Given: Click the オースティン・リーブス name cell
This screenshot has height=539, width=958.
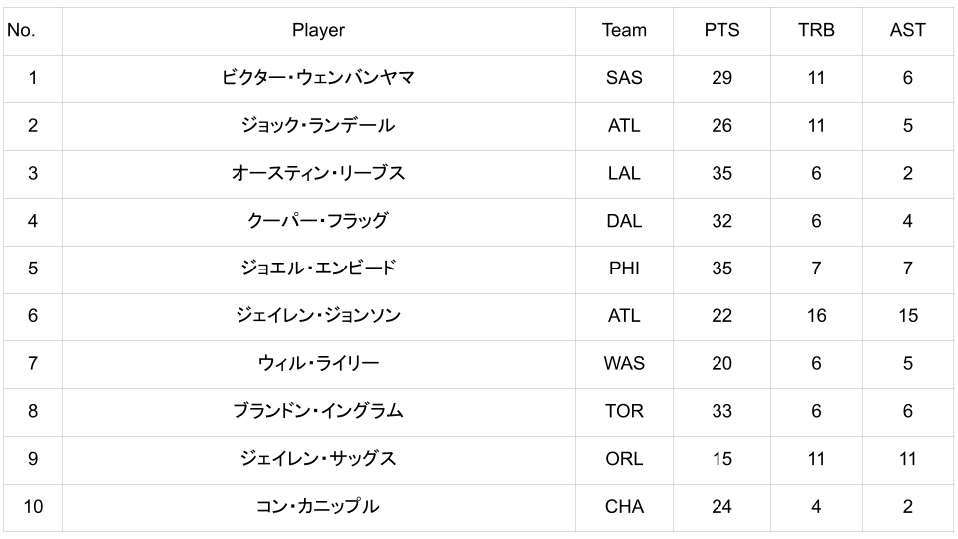Looking at the screenshot, I should pyautogui.click(x=318, y=173).
